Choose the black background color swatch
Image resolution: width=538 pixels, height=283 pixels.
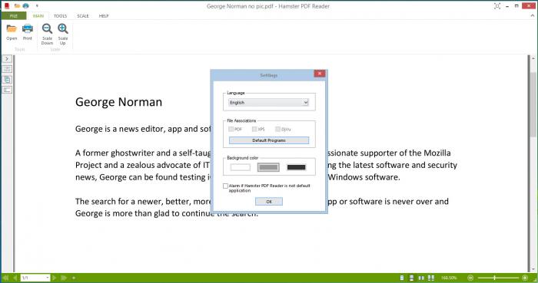pyautogui.click(x=296, y=167)
